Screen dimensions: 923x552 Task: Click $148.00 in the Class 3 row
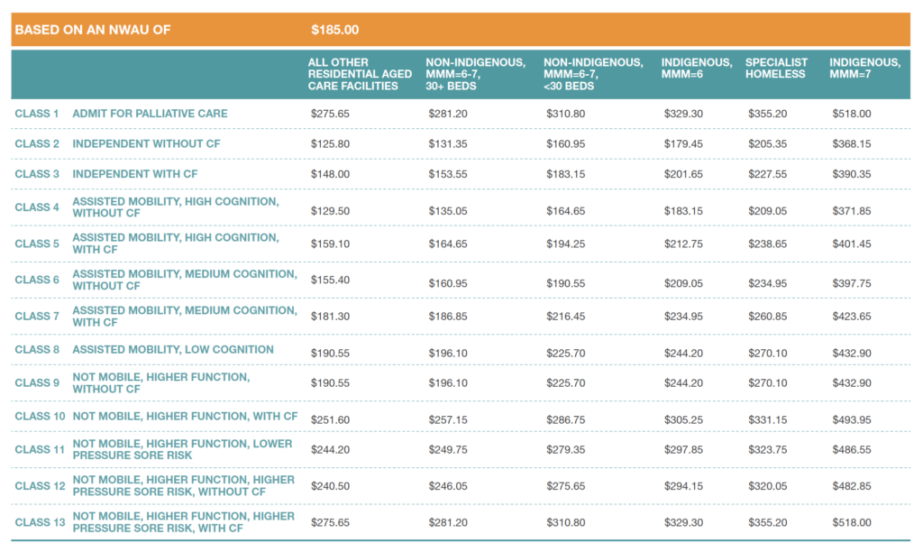tap(330, 174)
